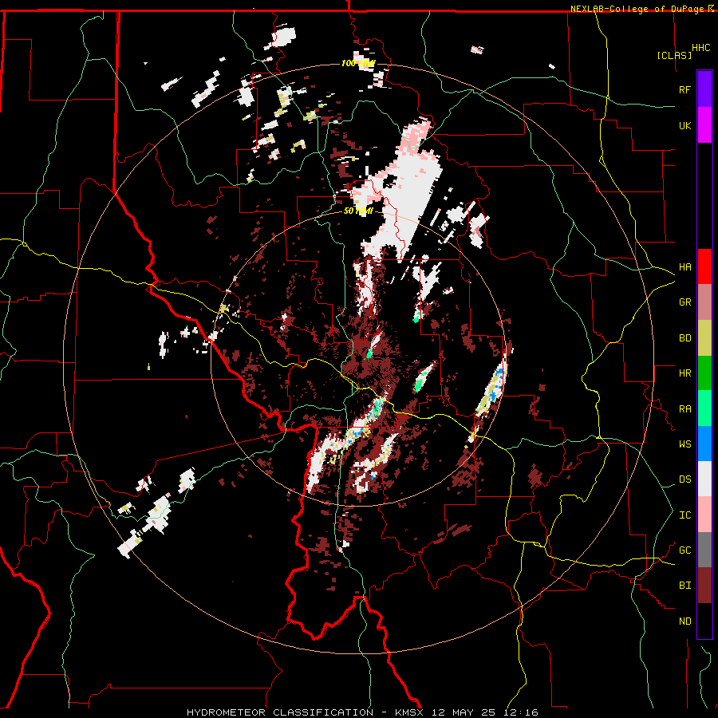Screen dimensions: 718x718
Task: Pick the white DS color swatch
Action: click(x=704, y=479)
